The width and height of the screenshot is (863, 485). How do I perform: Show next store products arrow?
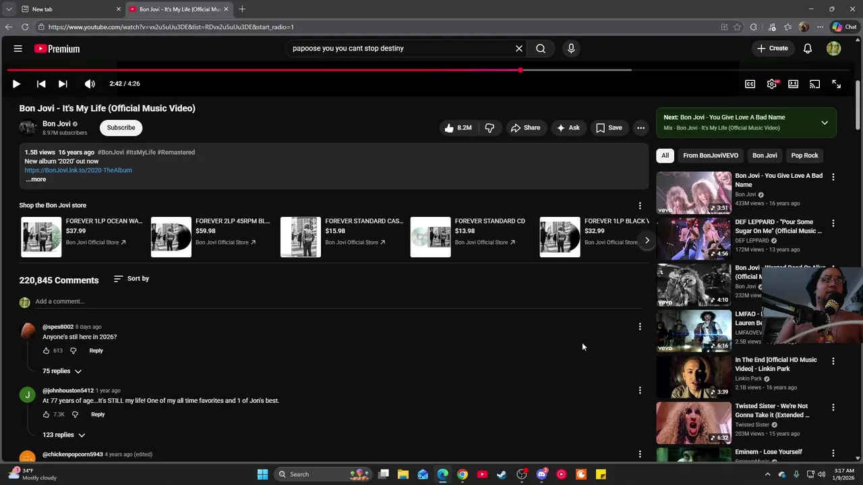pos(647,240)
